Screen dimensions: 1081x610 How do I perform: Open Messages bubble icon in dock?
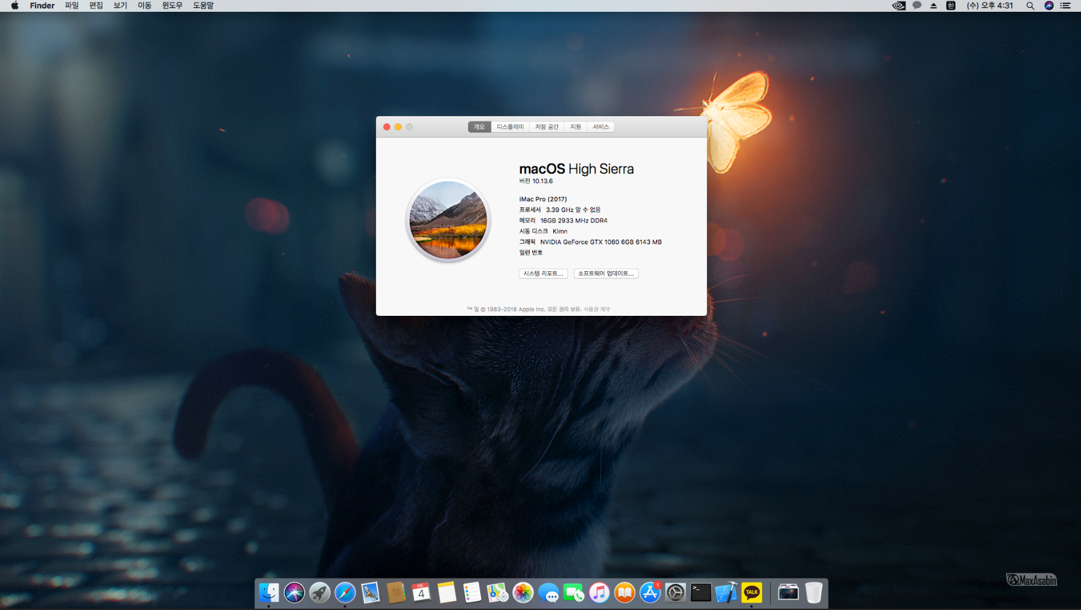coord(548,593)
